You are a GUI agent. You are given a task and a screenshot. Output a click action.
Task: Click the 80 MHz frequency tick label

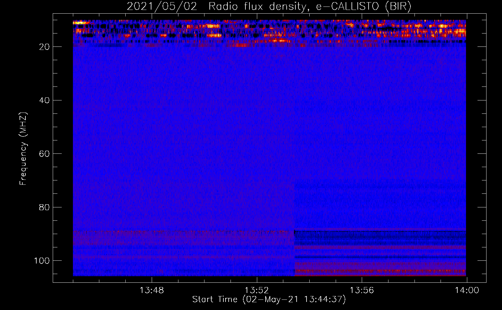pyautogui.click(x=44, y=207)
